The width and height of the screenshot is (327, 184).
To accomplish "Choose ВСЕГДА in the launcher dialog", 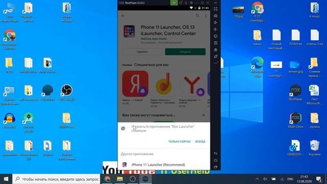I will (x=200, y=142).
